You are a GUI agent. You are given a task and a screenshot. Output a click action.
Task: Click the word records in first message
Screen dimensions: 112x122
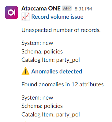click(x=91, y=30)
